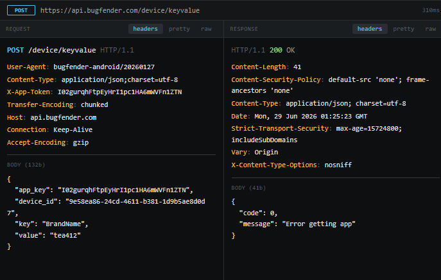Click the RESPONSE panel heading
This screenshot has width=441, height=280.
[244, 29]
